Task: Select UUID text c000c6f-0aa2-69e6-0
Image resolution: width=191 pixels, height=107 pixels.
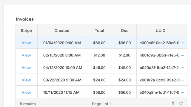Action: coord(159,43)
